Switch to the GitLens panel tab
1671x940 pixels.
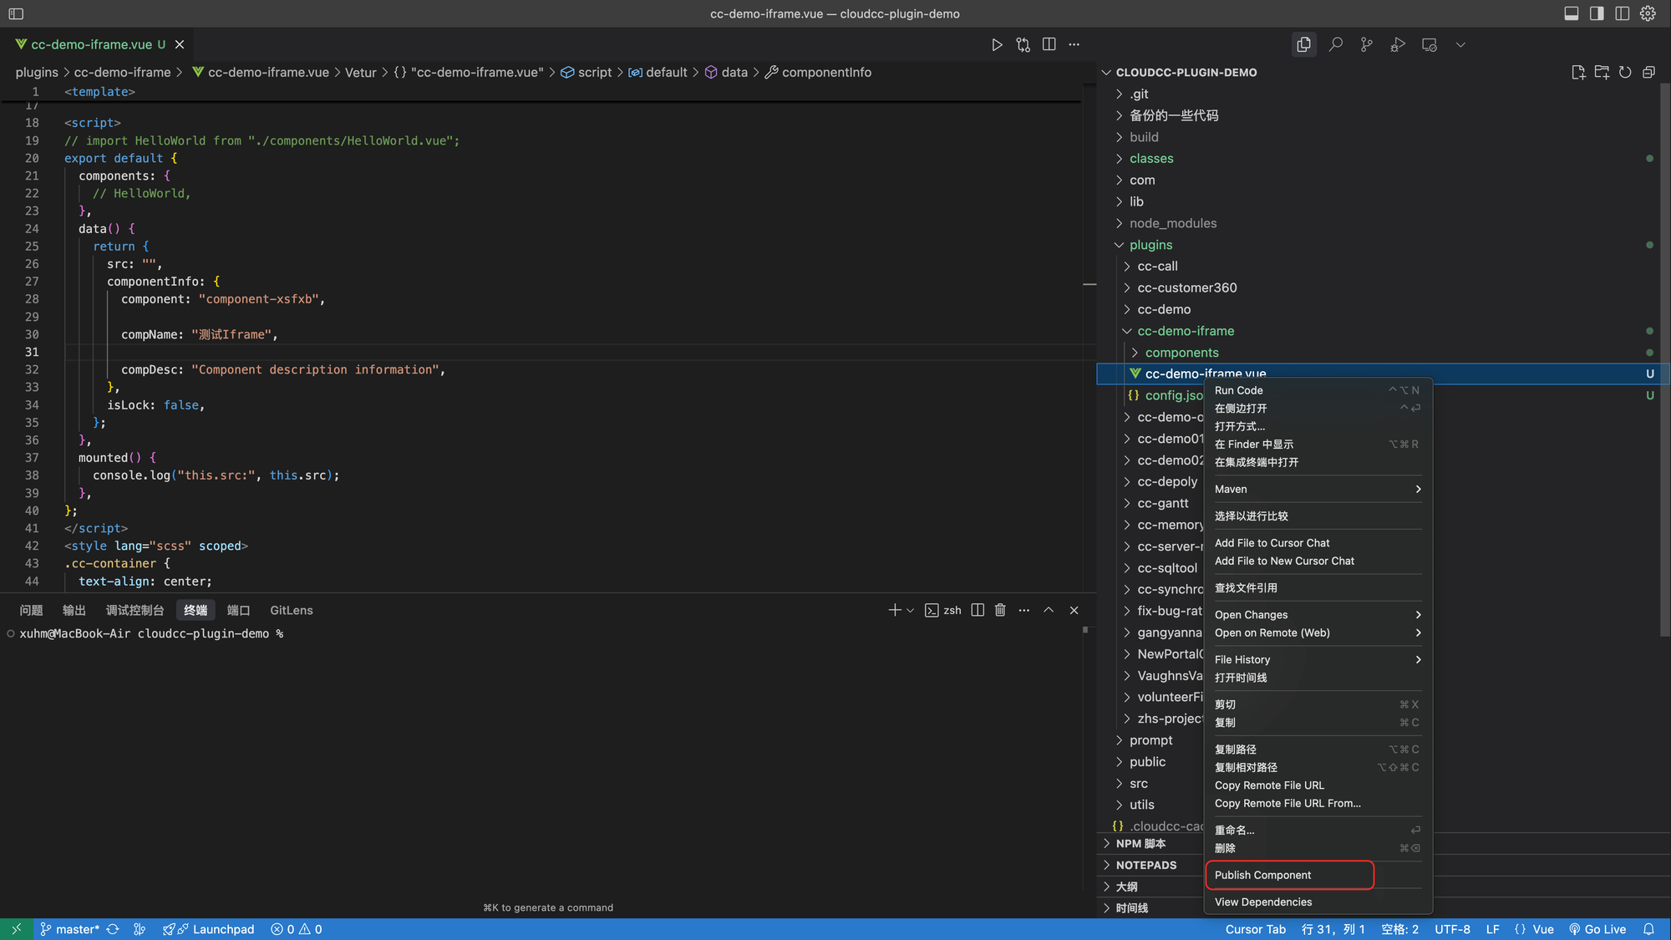click(x=291, y=611)
